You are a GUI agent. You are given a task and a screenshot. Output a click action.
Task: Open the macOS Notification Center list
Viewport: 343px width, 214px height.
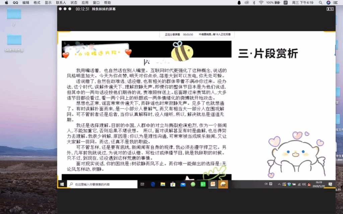(336, 2)
